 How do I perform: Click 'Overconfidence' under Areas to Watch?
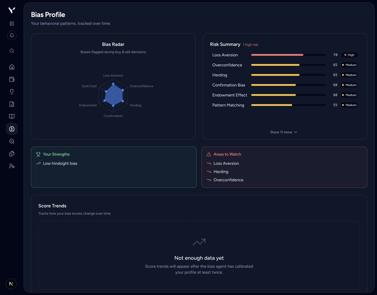click(228, 180)
